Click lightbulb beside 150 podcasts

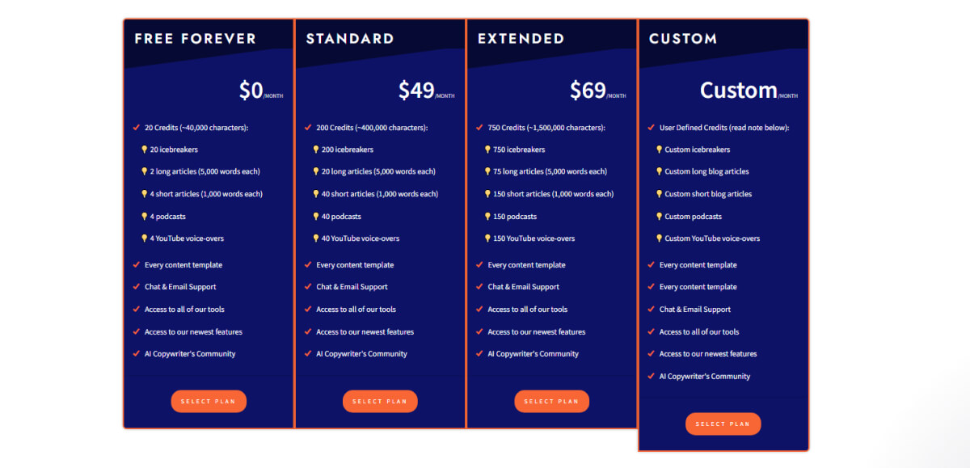pos(487,217)
